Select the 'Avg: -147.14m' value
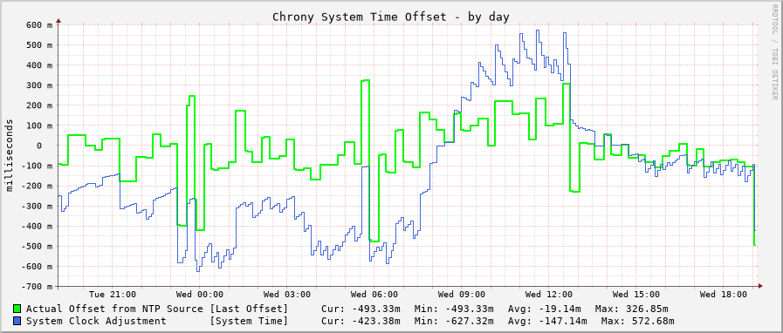783x333 pixels. [x=547, y=321]
